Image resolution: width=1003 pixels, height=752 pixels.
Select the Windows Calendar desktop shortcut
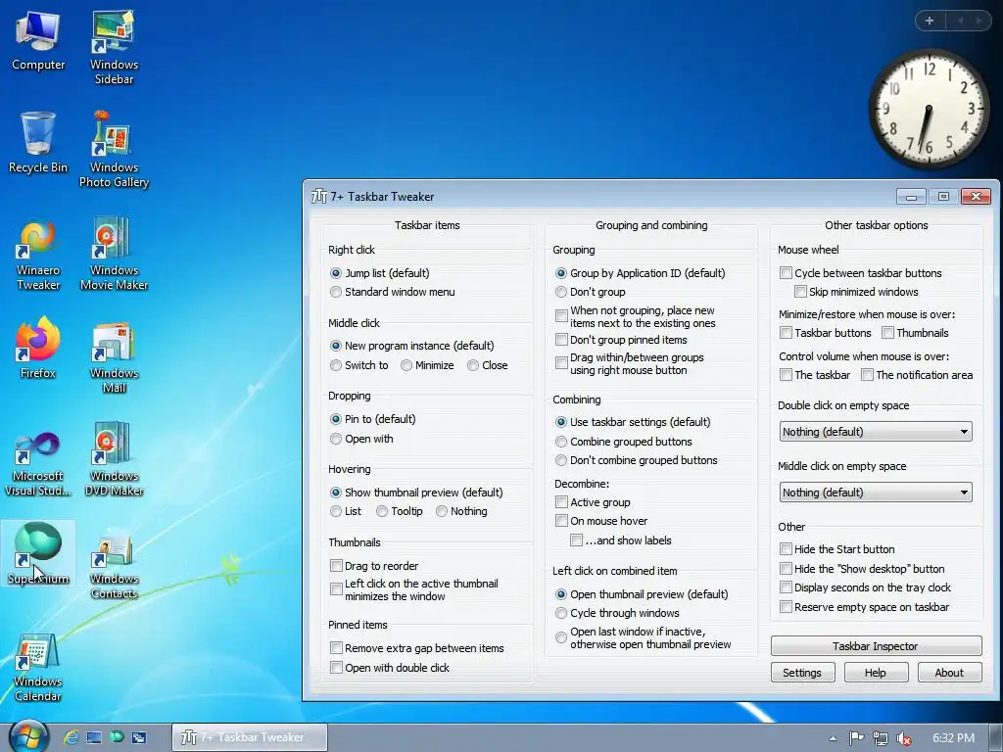pyautogui.click(x=38, y=667)
